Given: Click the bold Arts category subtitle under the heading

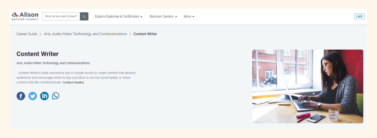Looking at the screenshot, I should click(x=53, y=63).
